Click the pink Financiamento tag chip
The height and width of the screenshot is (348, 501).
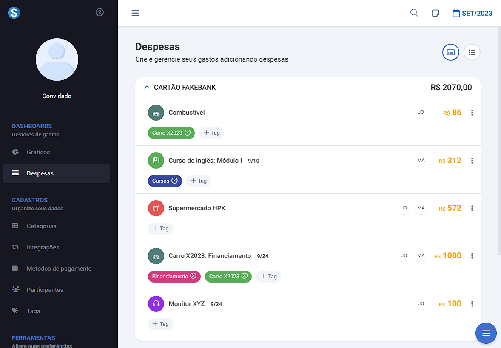(x=170, y=277)
